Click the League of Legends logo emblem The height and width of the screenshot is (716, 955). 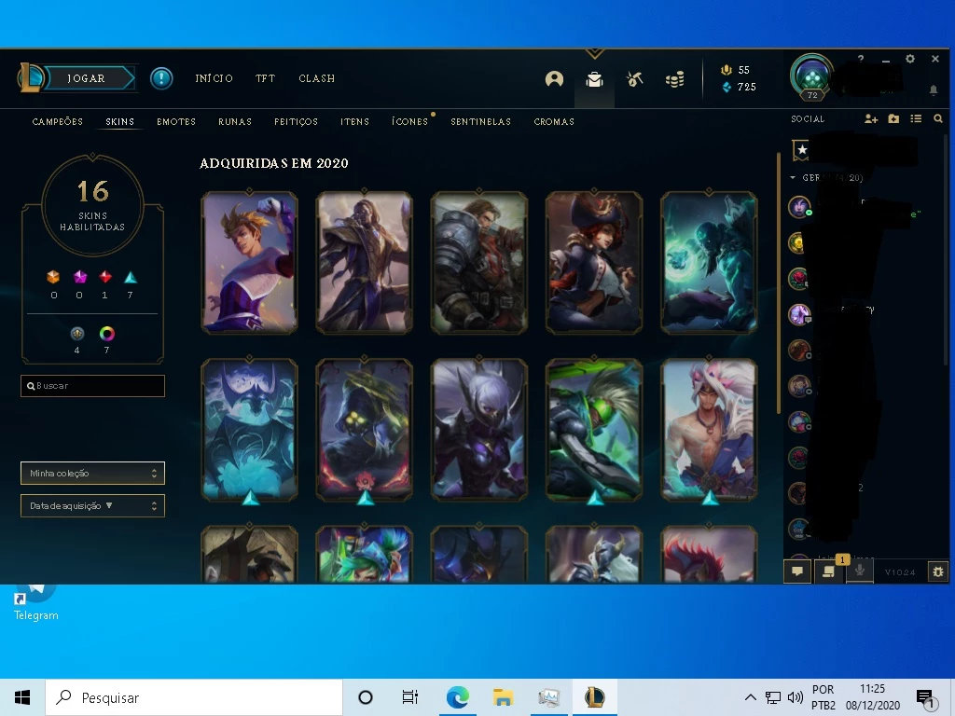click(31, 78)
